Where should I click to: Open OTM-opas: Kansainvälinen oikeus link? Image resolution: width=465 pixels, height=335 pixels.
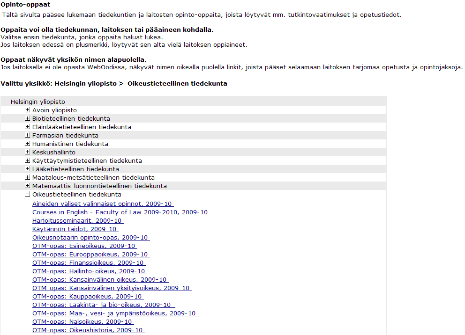pos(100,280)
